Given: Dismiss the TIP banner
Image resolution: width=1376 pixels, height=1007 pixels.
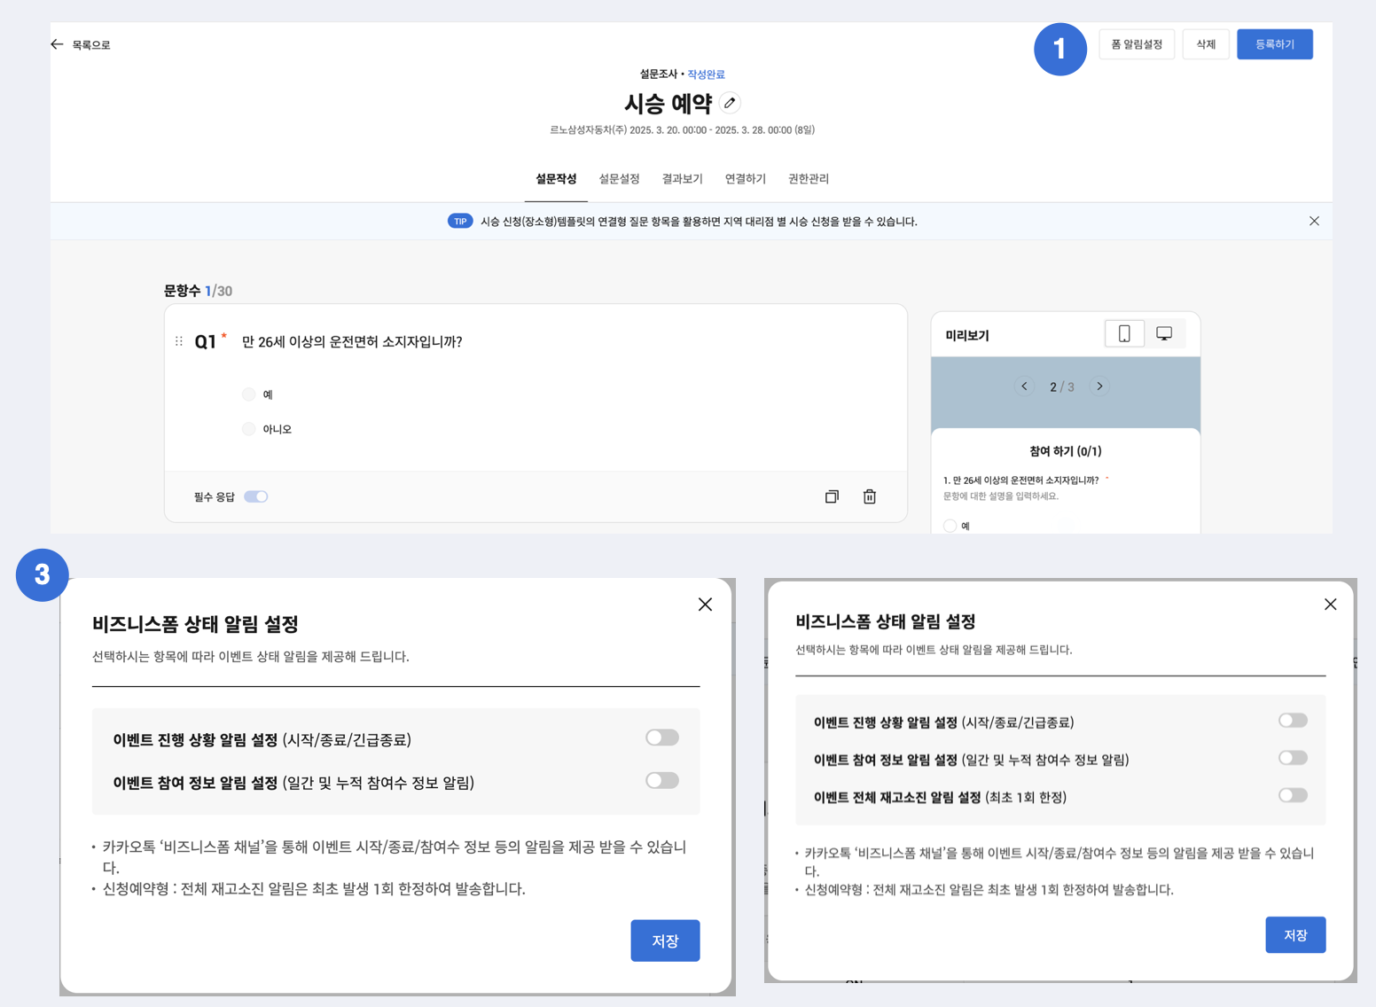Looking at the screenshot, I should coord(1314,221).
